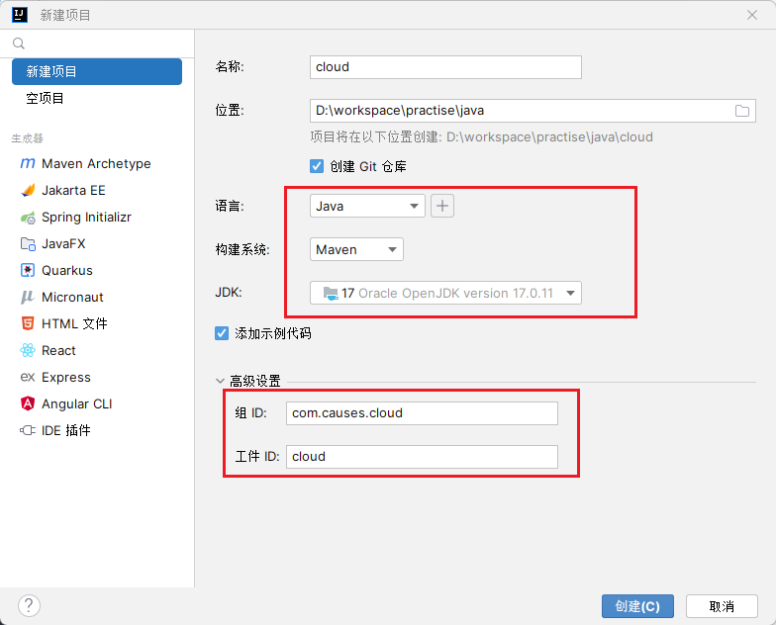Click the browse folder icon in location field
This screenshot has height=625, width=776.
click(742, 111)
